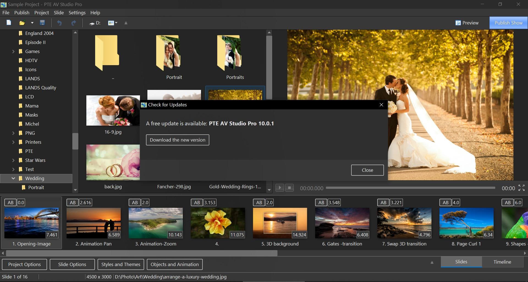Open Slide Options
The height and width of the screenshot is (282, 528).
pos(72,264)
